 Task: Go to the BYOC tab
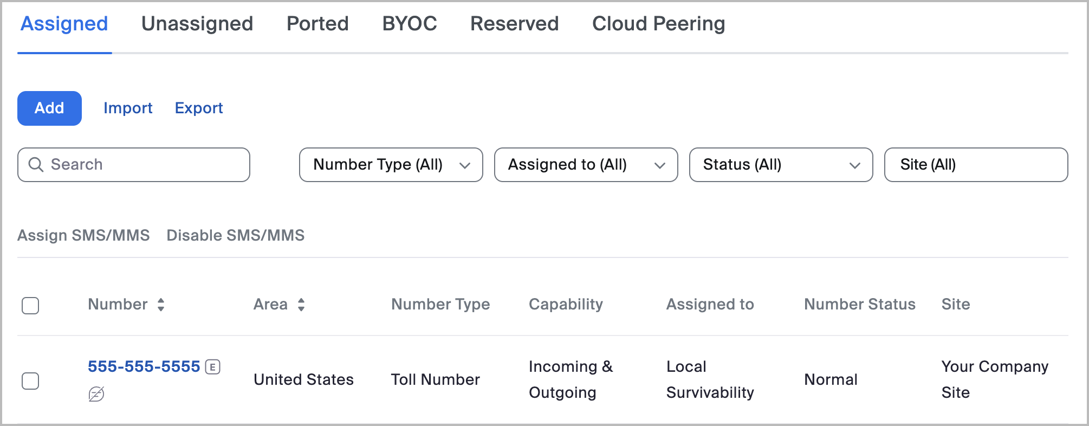tap(410, 24)
